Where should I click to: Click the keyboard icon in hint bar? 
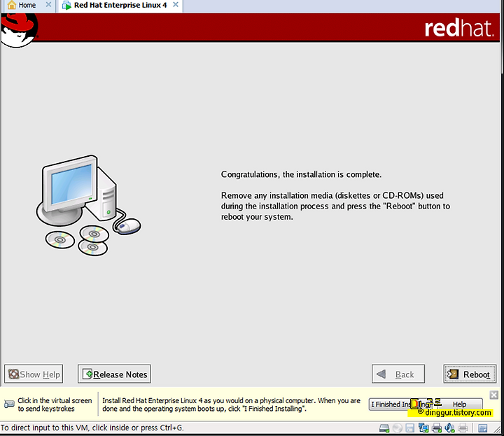point(9,404)
